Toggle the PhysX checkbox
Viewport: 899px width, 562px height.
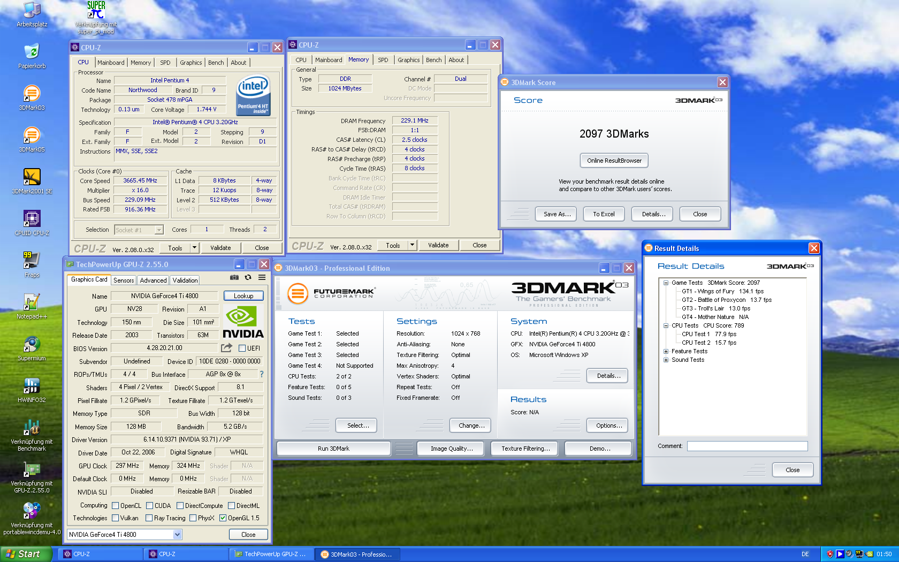(193, 518)
